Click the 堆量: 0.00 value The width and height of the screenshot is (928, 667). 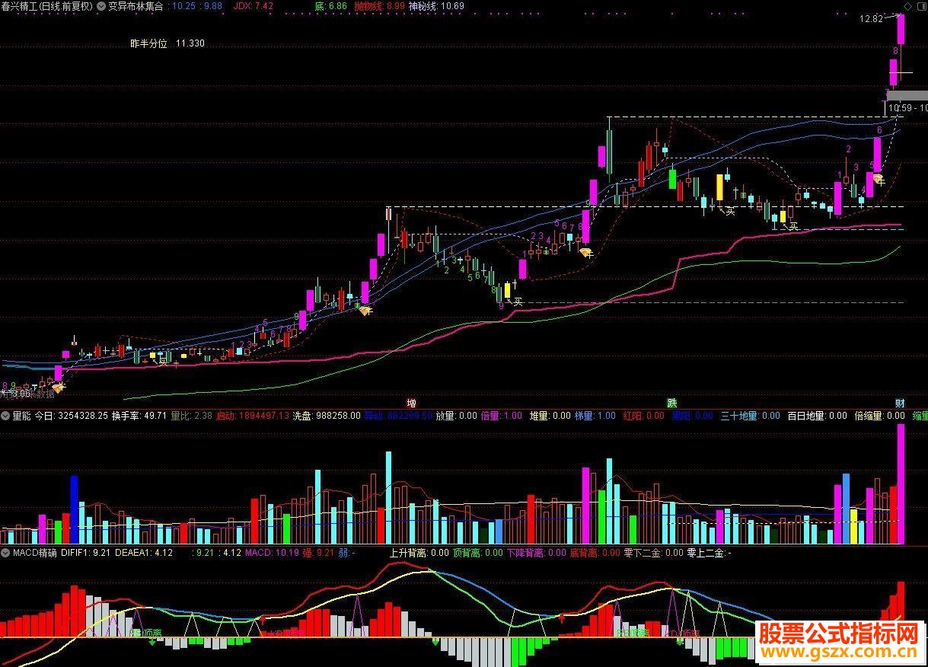[x=550, y=416]
